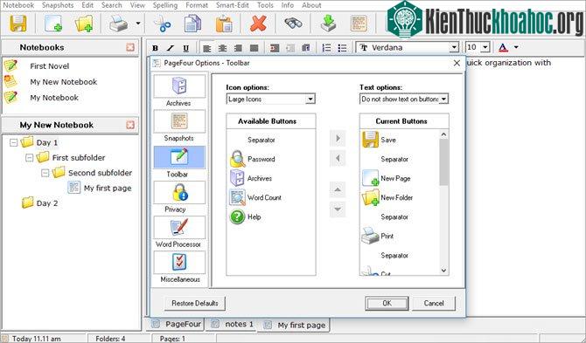This screenshot has height=343, width=586.
Task: Click OK in the options dialog
Action: (x=387, y=303)
